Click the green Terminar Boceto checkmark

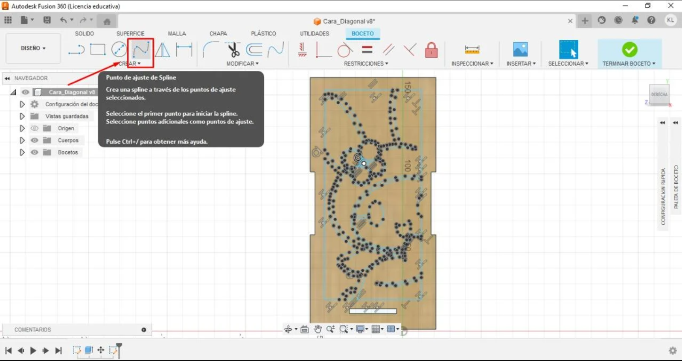[630, 50]
